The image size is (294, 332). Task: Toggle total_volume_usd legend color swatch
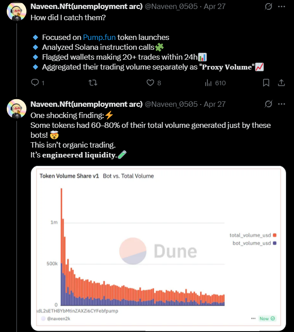(x=275, y=235)
